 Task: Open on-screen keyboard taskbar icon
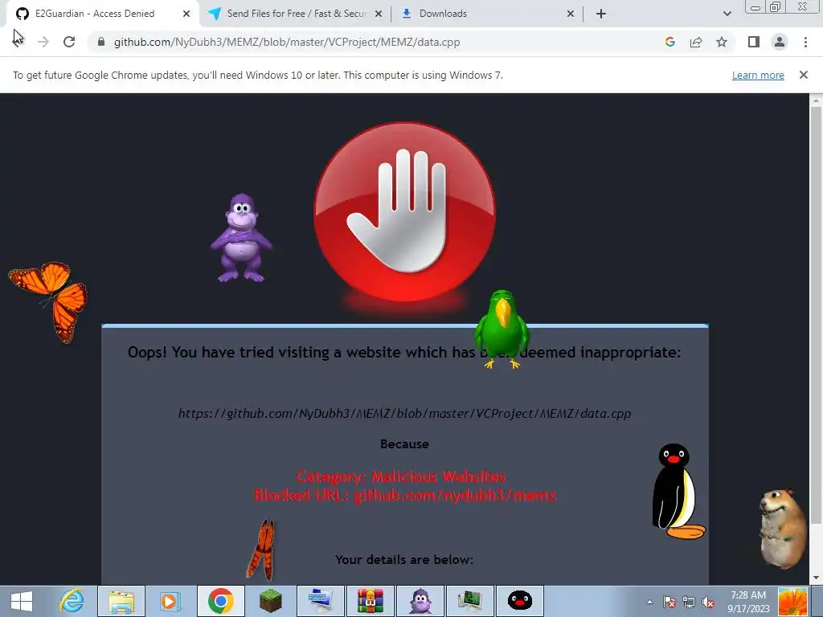320,601
